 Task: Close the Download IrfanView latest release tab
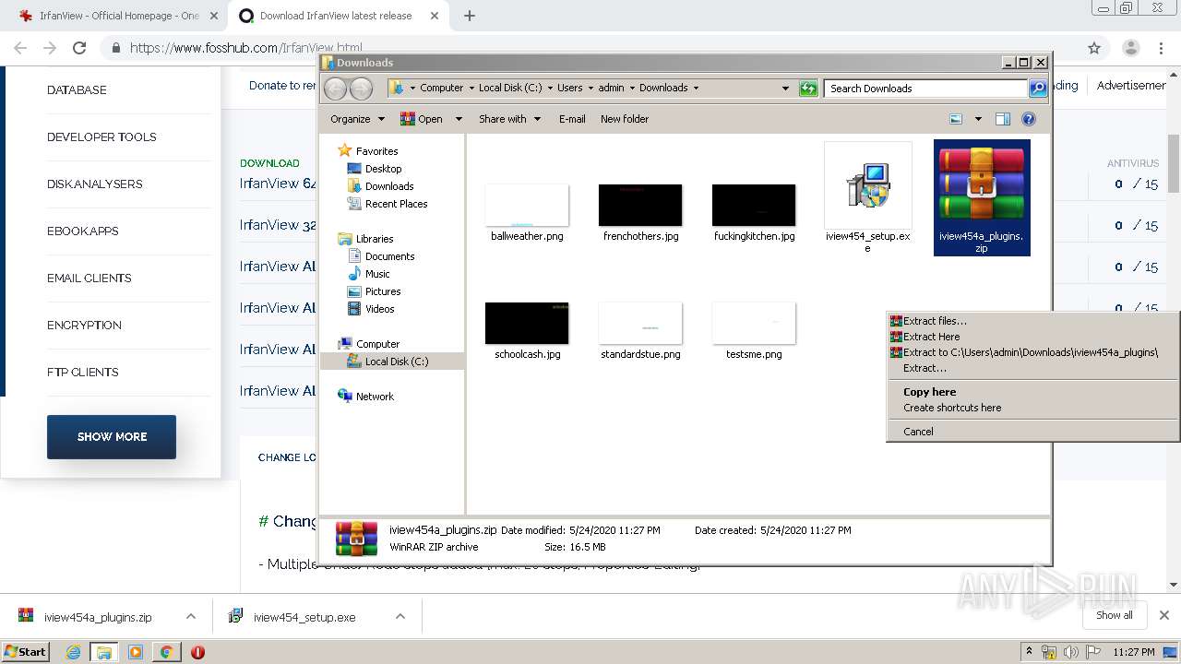point(435,16)
